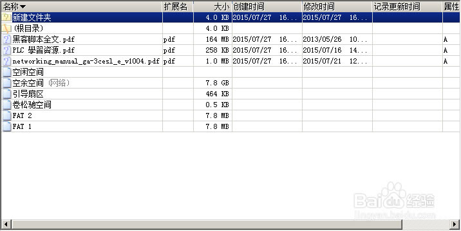Click the right arrow of horizontal scrollbar
The image size is (461, 231).
455,225
